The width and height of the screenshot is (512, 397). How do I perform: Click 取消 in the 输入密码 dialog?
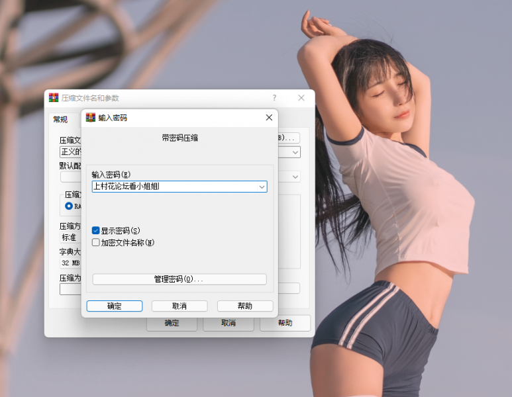pos(179,306)
